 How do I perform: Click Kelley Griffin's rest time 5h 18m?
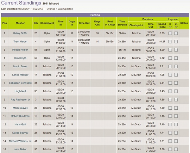(110, 33)
